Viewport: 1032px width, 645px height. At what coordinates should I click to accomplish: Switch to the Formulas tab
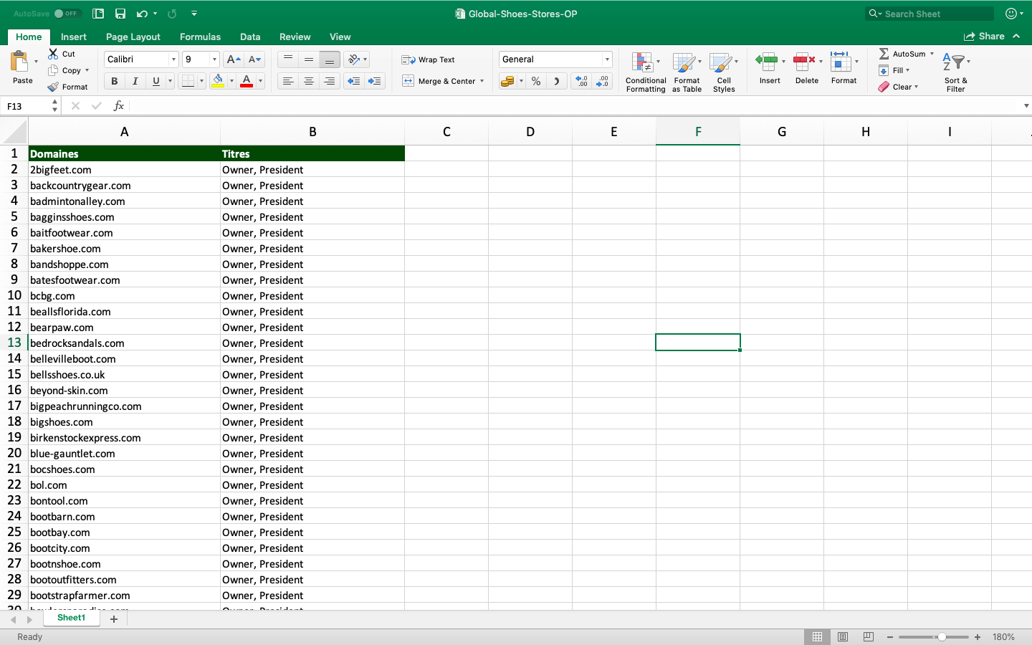pos(200,37)
